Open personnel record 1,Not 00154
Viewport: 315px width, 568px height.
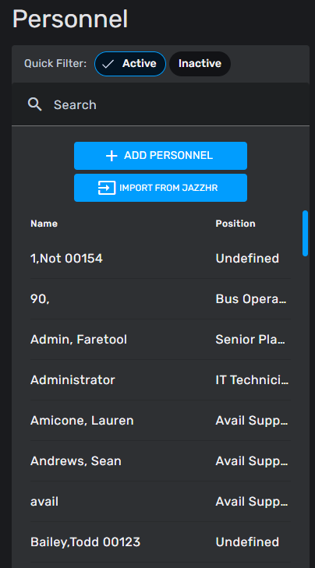click(x=161, y=258)
